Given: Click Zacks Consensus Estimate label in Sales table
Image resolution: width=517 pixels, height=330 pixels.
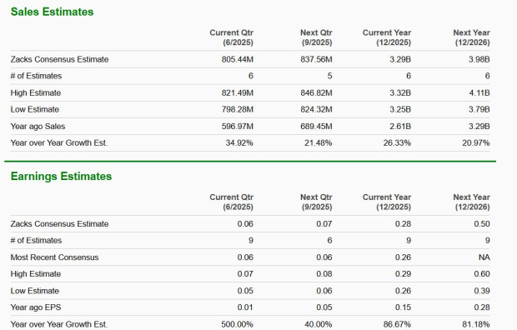Looking at the screenshot, I should coord(59,59).
